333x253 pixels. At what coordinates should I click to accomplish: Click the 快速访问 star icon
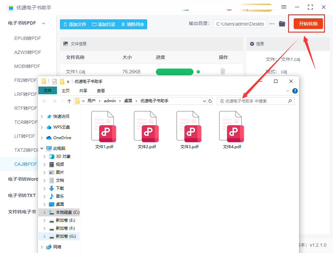[49, 117]
